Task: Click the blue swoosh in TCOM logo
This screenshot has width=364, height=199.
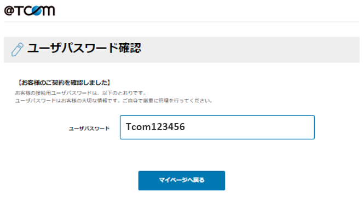Action: pyautogui.click(x=37, y=11)
